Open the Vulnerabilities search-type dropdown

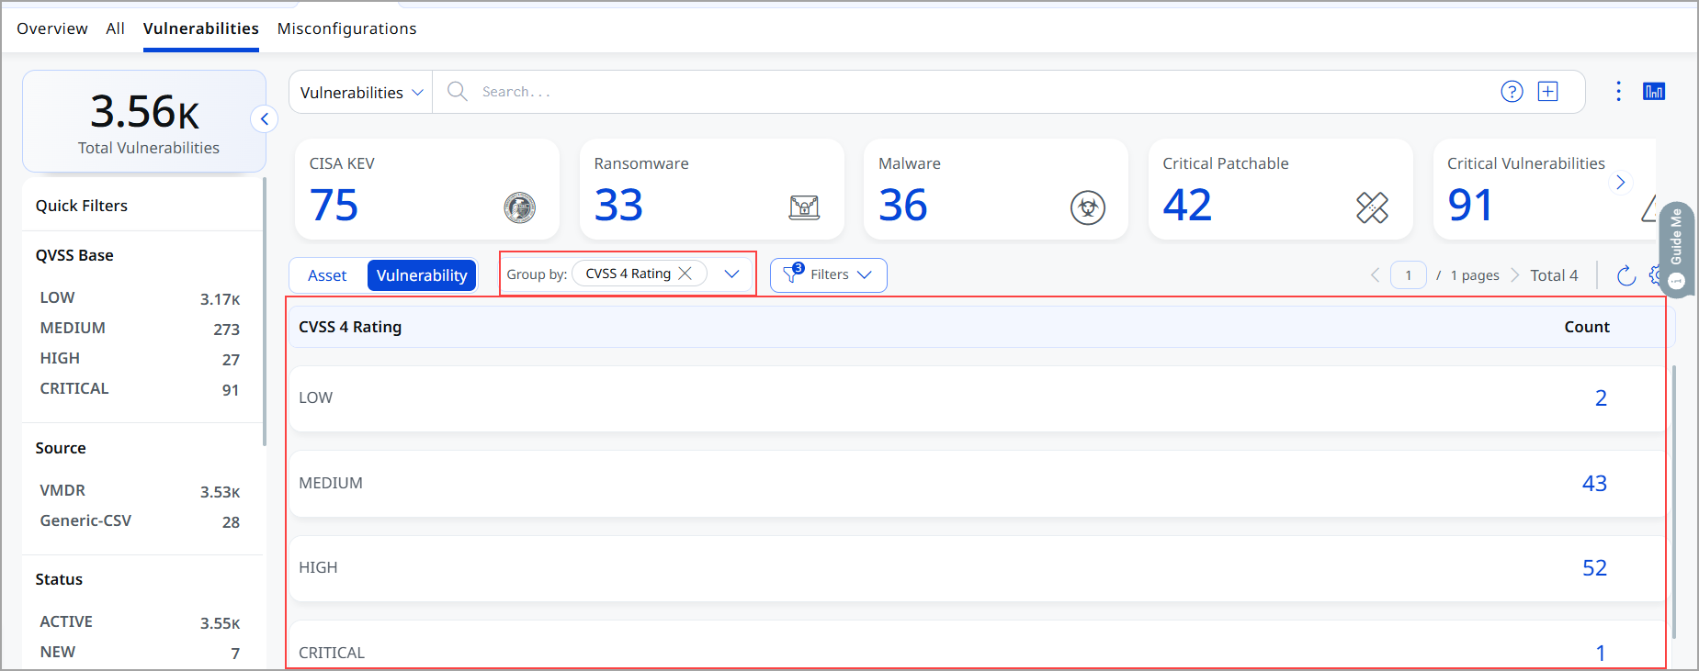click(361, 93)
